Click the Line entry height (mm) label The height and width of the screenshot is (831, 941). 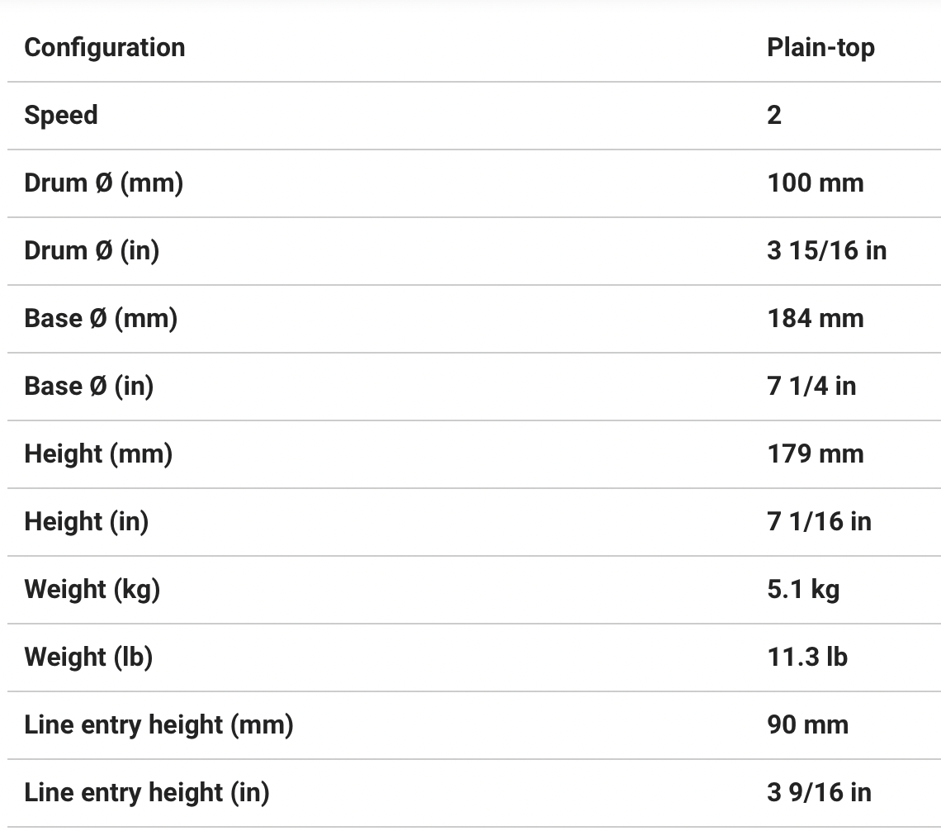159,725
